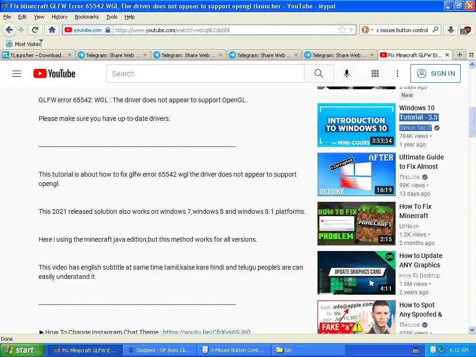The width and height of the screenshot is (476, 357).
Task: Open the How To Fix Minecraft Problem thumbnail
Action: [357, 224]
